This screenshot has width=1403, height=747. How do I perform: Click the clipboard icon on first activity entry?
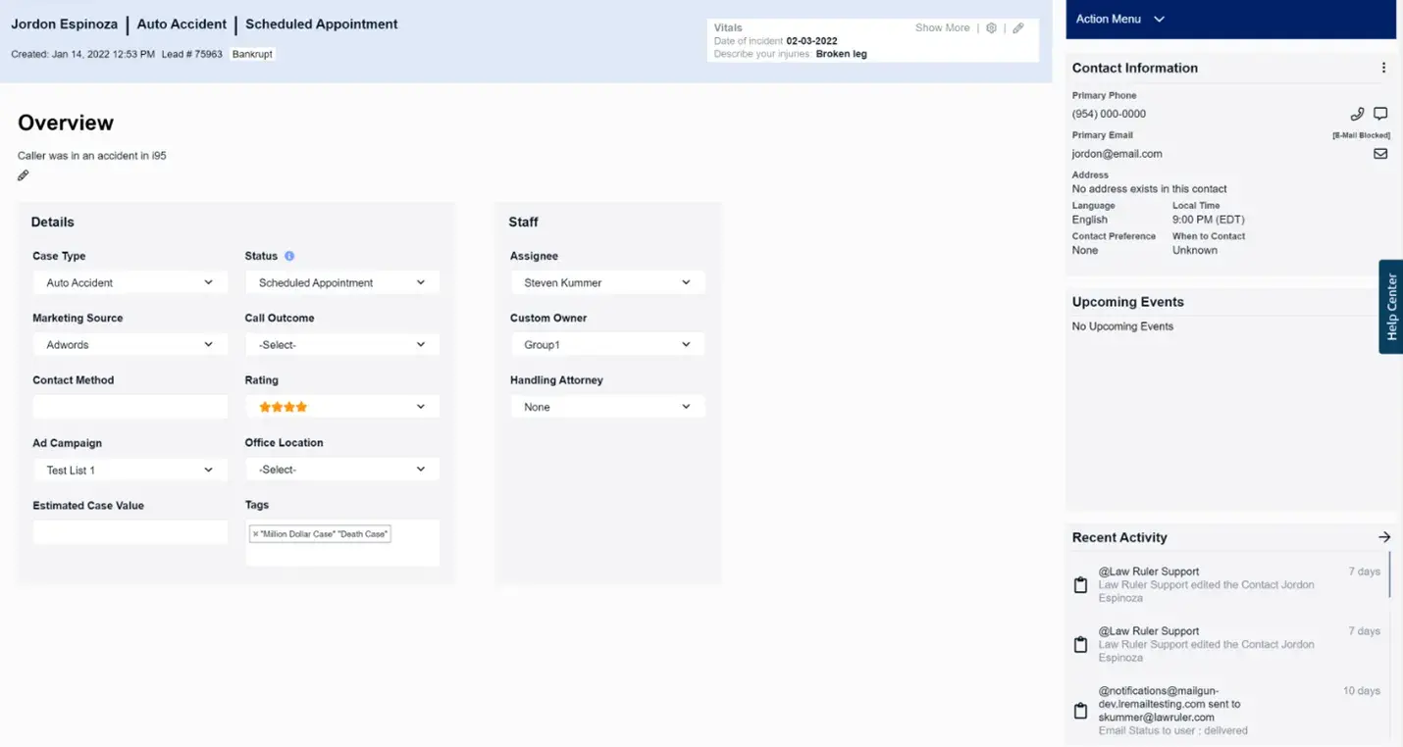tap(1080, 584)
